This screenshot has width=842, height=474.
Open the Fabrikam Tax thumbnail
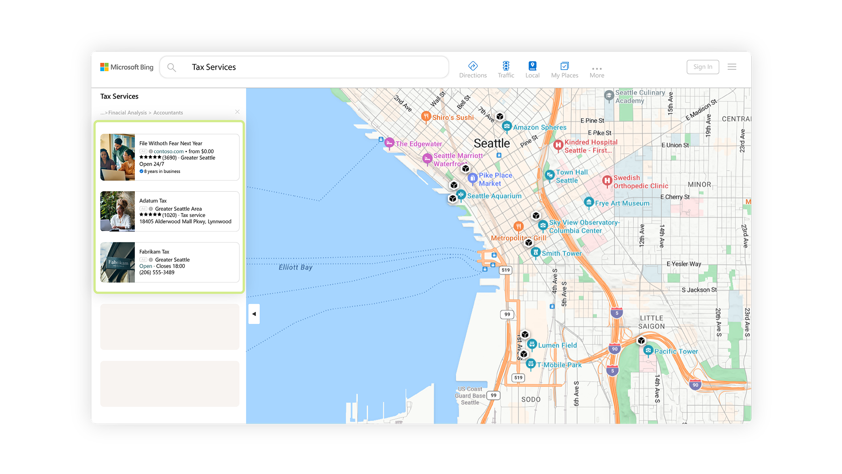[117, 262]
